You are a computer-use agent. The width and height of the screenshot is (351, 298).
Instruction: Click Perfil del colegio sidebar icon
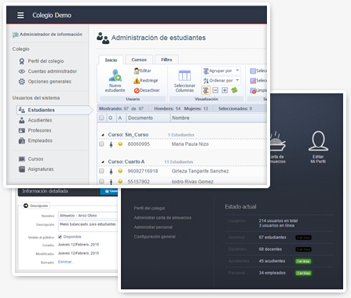(22, 61)
